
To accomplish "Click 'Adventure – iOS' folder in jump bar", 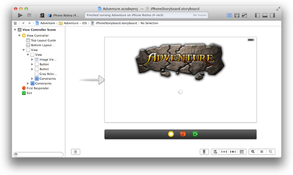I will pyautogui.click(x=73, y=23).
